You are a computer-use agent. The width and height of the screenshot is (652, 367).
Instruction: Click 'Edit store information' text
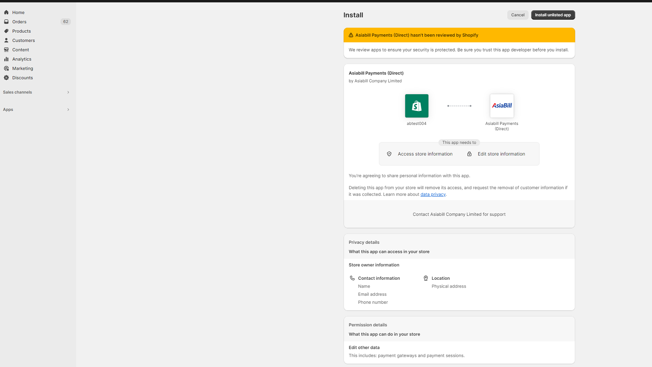pyautogui.click(x=501, y=154)
